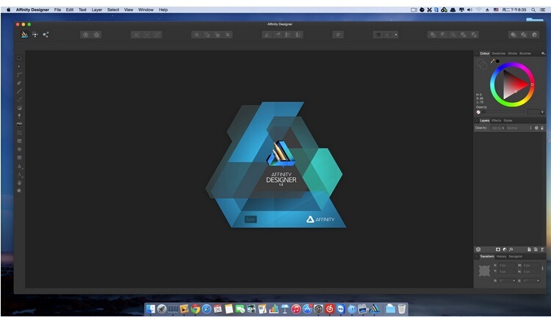Toggle the layer lock icon
This screenshot has height=317, width=551.
pos(542,128)
